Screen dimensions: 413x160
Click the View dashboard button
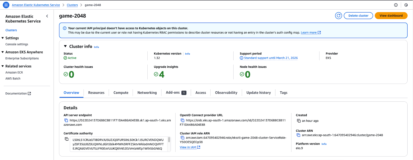pos(391,16)
